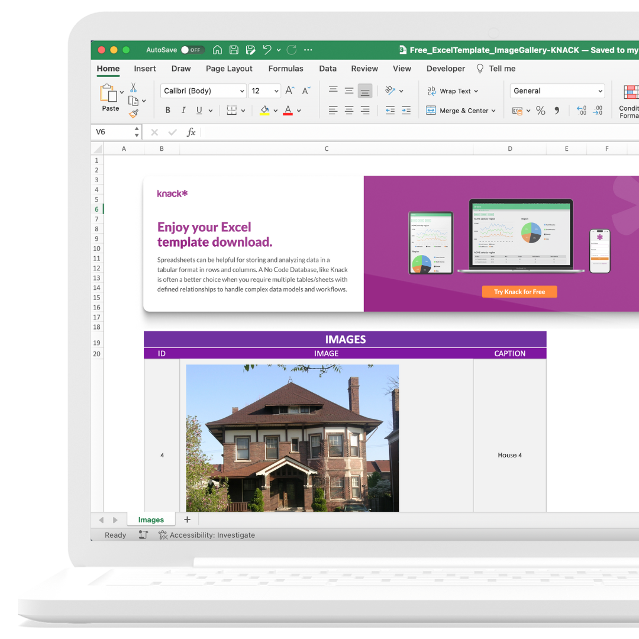This screenshot has height=639, width=639.
Task: Click the Save icon in title bar
Action: (x=234, y=50)
